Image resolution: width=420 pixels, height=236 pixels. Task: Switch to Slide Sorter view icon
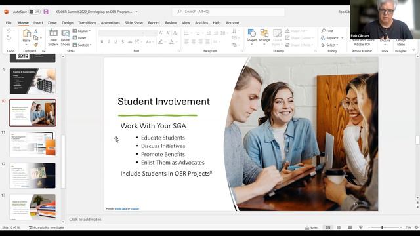click(339, 227)
